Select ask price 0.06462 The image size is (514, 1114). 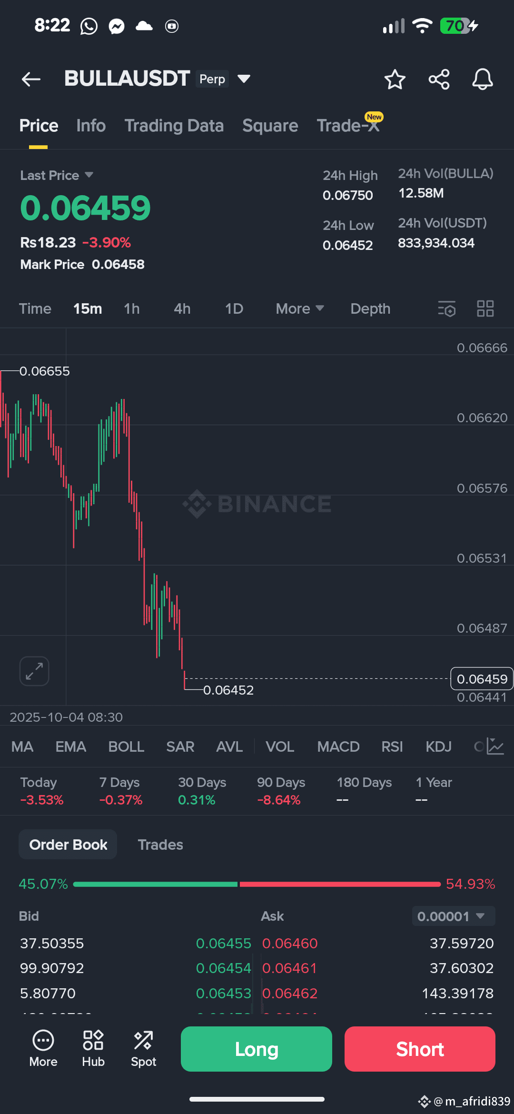[x=290, y=993]
